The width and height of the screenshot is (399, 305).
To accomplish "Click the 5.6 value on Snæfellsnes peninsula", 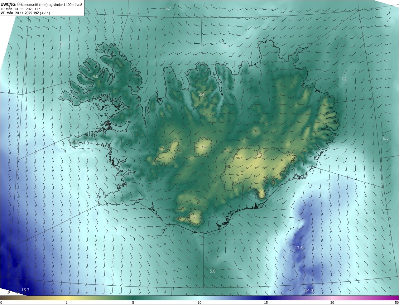I will pyautogui.click(x=74, y=142).
